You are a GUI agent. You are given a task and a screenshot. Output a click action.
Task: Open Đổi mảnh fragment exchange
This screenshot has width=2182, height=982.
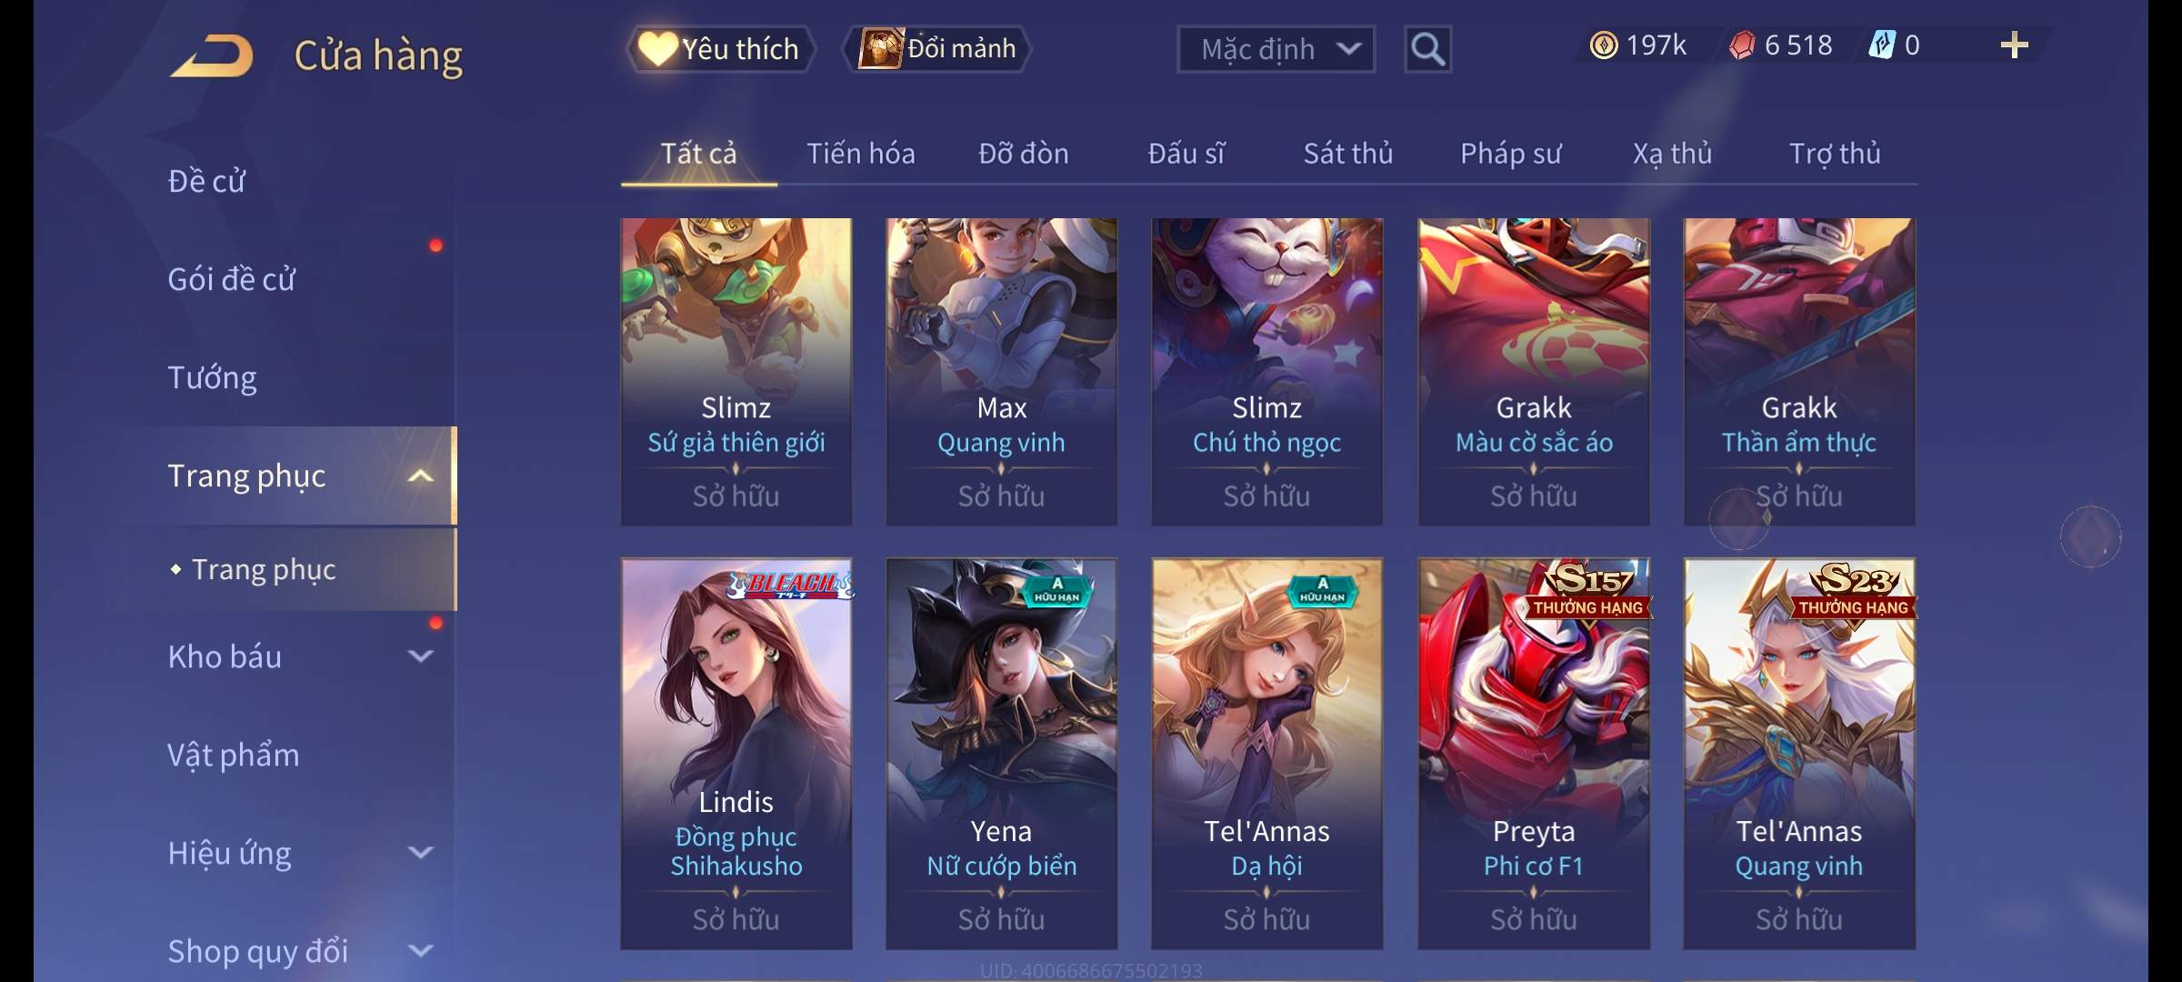tap(937, 48)
